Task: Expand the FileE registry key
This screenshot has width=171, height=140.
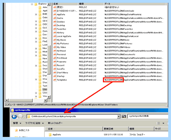Action: pos(36,42)
